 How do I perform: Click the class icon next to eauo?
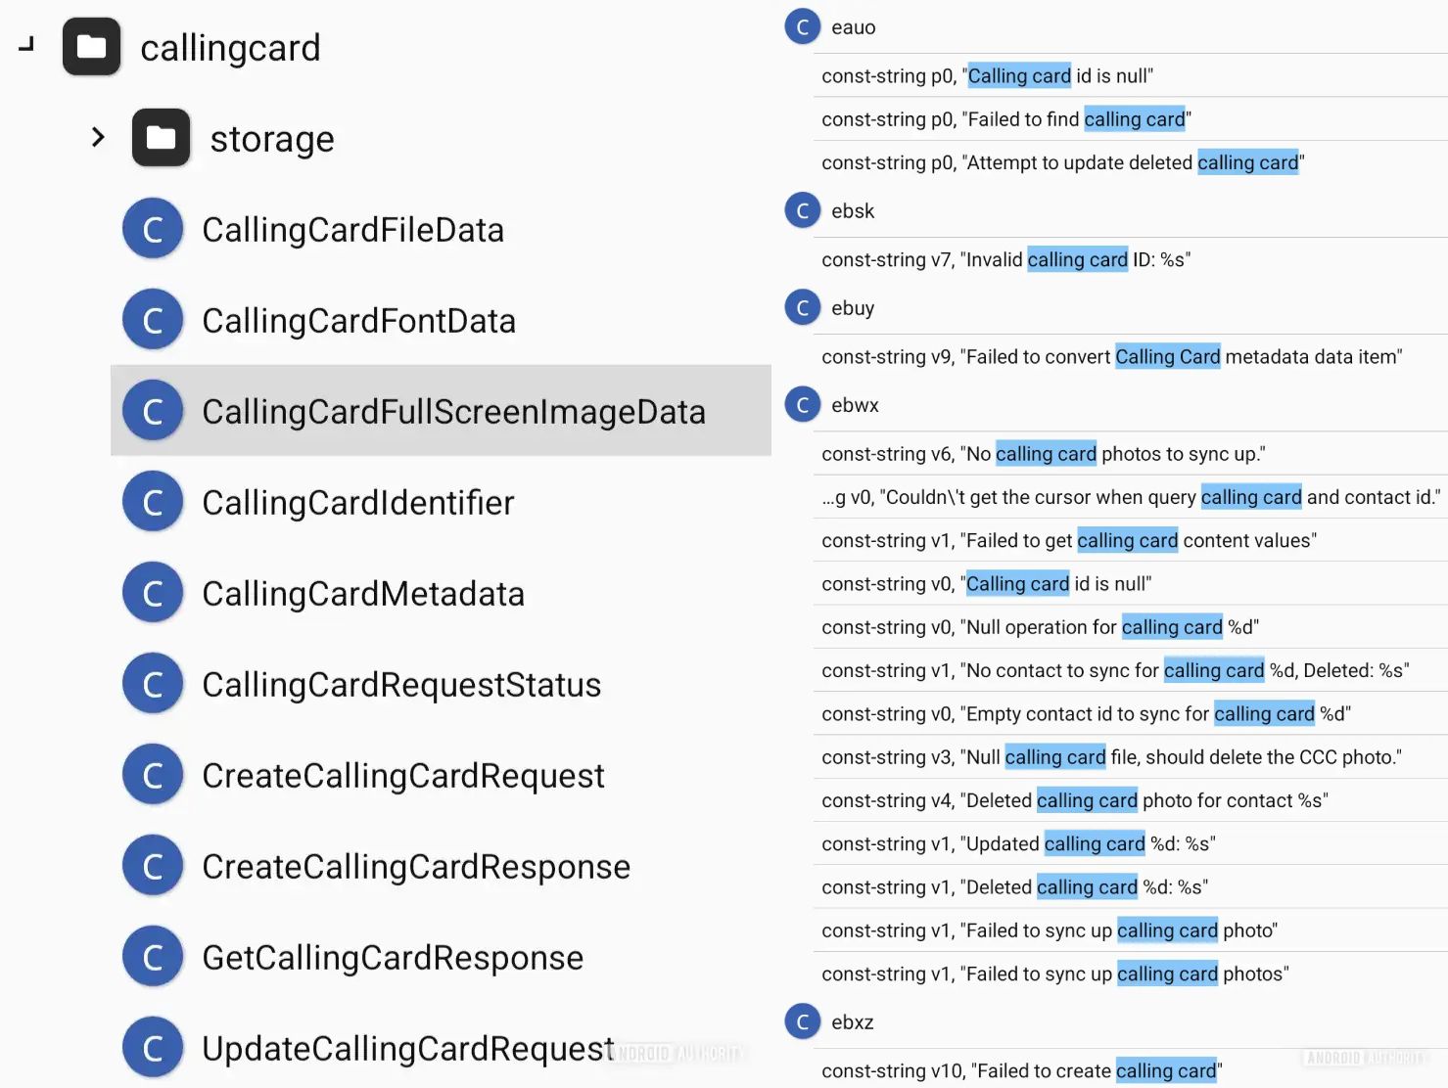[802, 26]
